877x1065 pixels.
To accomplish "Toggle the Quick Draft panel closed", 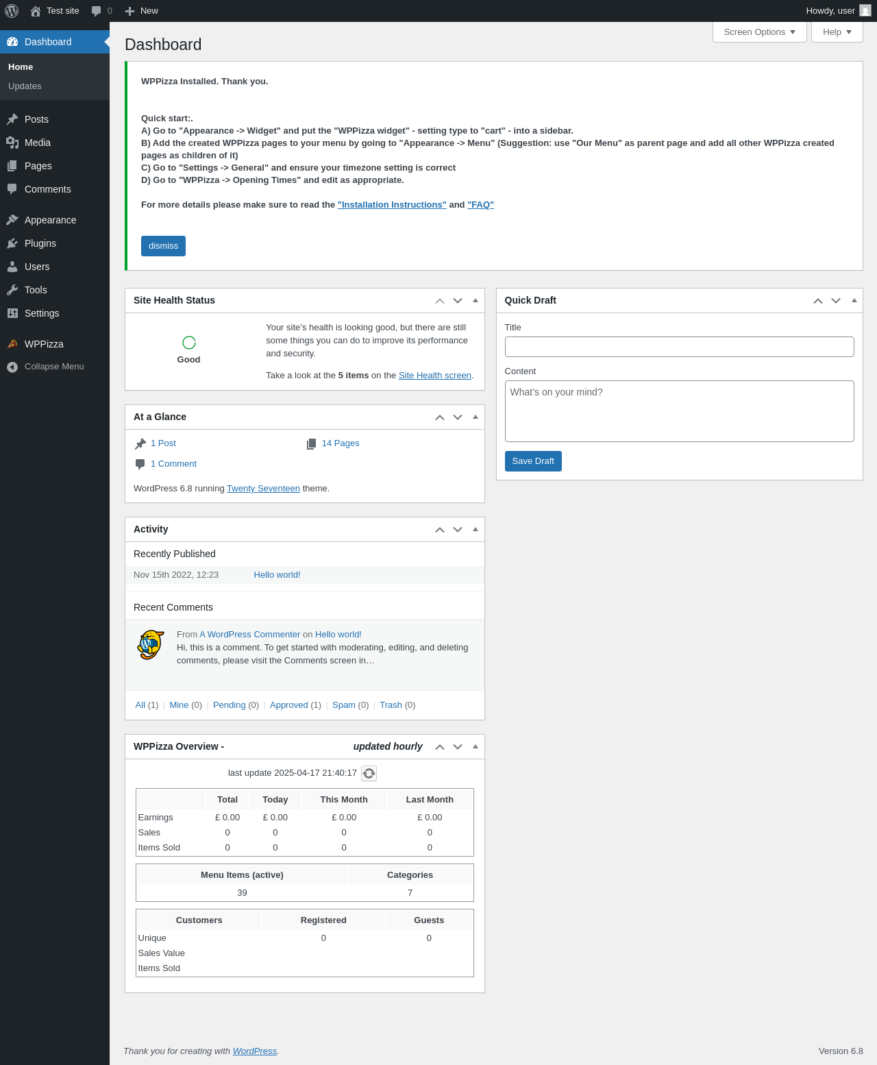I will [854, 300].
